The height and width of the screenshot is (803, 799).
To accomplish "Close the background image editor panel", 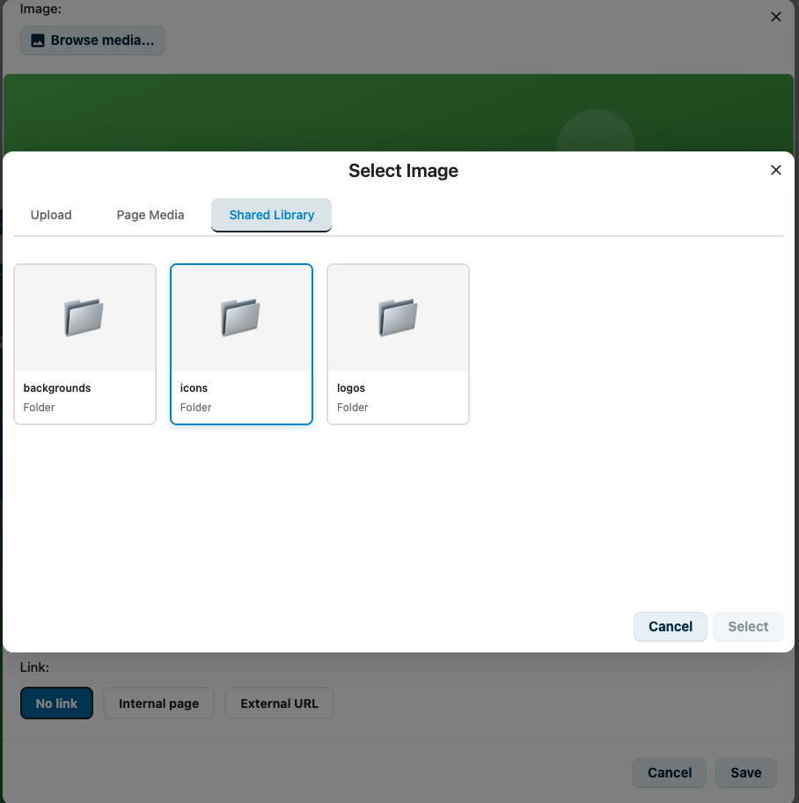I will [x=775, y=17].
